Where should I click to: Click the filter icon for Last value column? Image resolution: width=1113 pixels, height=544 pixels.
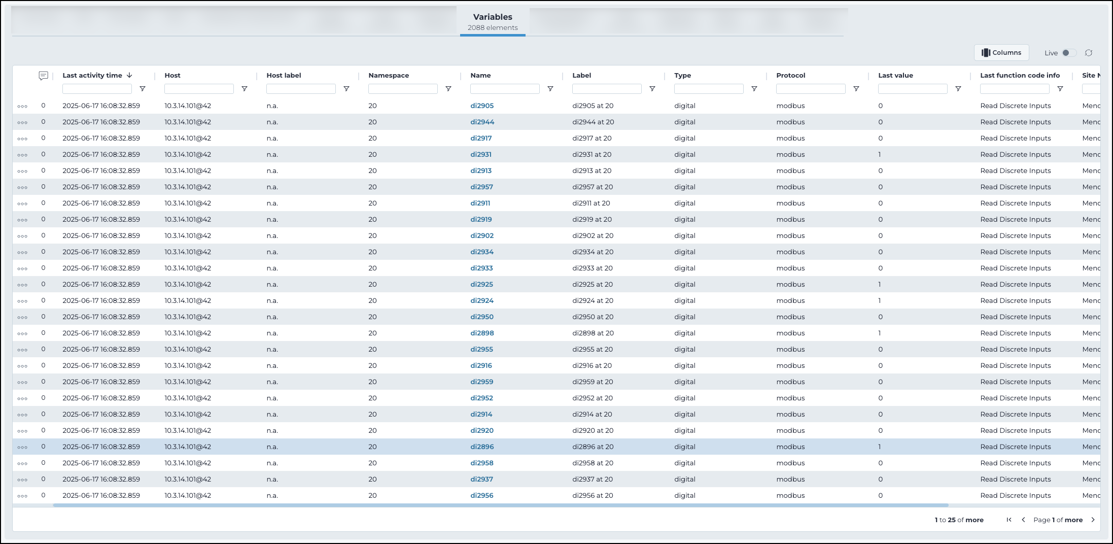coord(958,89)
